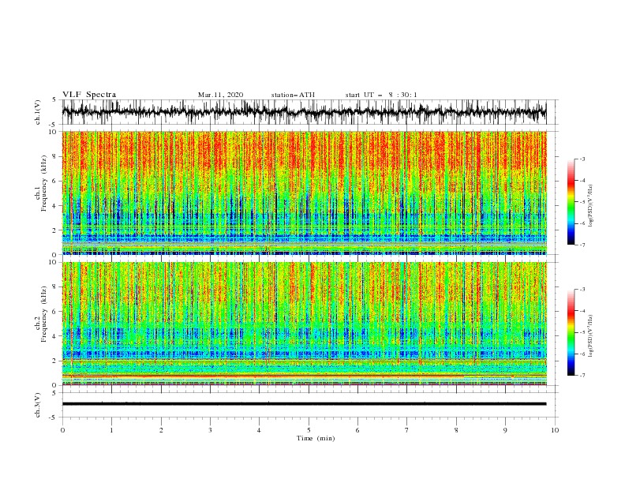Click the ch.2 "Frequency (kHz)" axis label
625x483 pixels.
pos(44,313)
